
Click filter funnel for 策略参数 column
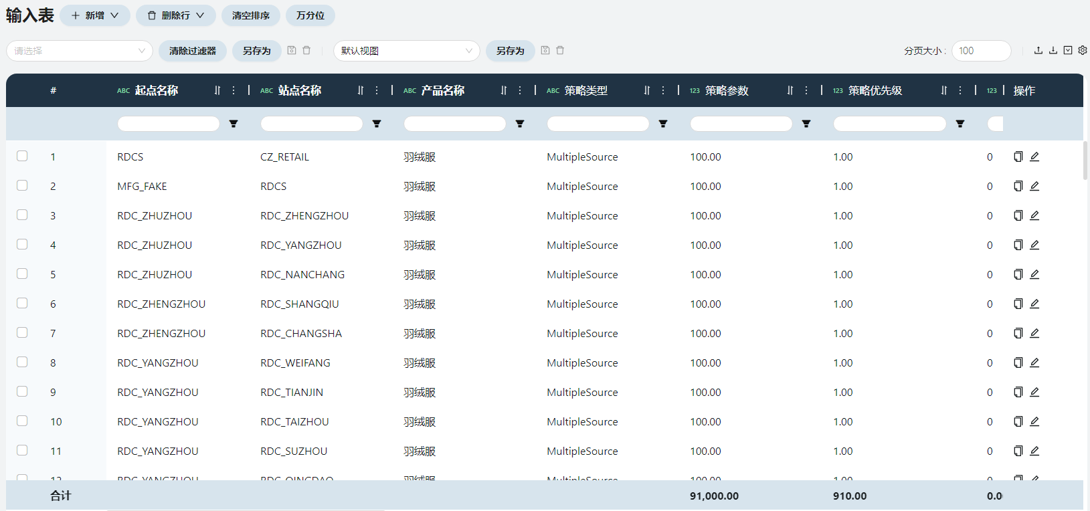(x=806, y=124)
